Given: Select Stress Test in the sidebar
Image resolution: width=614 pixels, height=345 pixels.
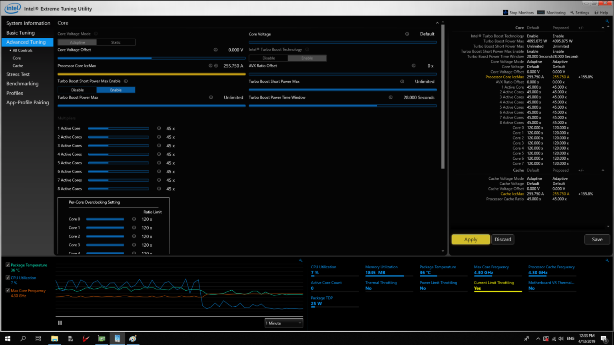Looking at the screenshot, I should click(18, 74).
